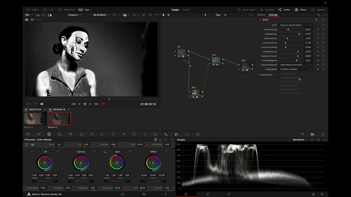This screenshot has height=197, width=351.
Task: Reset the SkinSensitivity parameter
Action: [323, 30]
